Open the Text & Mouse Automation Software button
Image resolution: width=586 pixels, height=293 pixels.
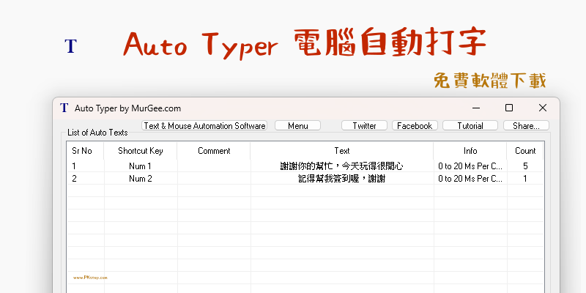pyautogui.click(x=204, y=125)
